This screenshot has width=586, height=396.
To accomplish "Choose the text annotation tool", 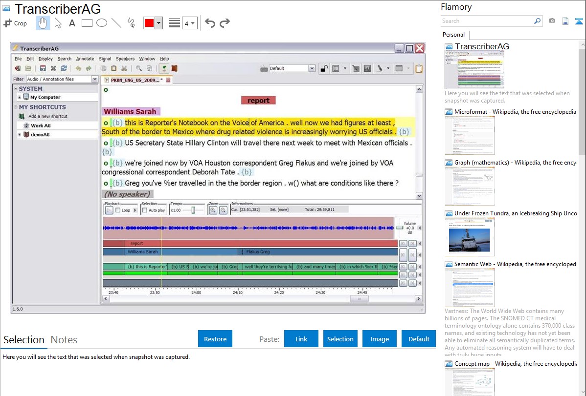I will (72, 23).
